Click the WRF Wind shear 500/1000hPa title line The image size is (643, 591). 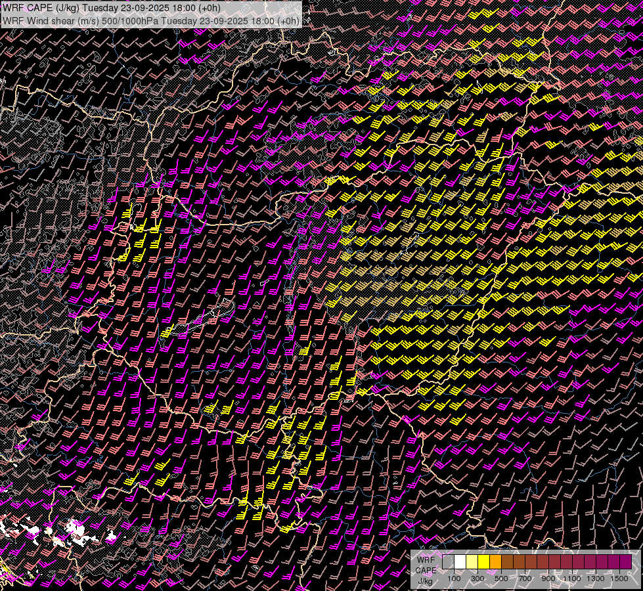tap(151, 20)
